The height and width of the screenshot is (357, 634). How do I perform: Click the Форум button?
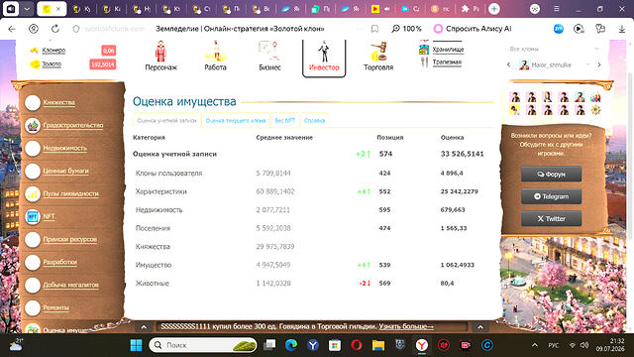[x=551, y=175]
